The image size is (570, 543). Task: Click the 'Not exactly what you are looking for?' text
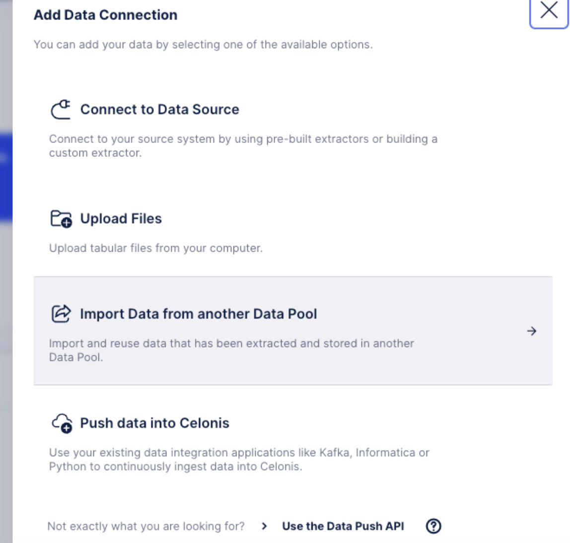pyautogui.click(x=145, y=526)
